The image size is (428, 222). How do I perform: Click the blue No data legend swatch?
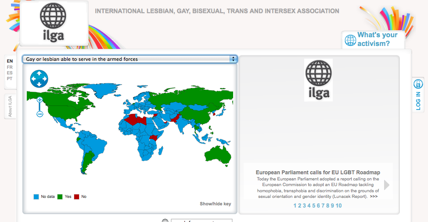click(36, 197)
